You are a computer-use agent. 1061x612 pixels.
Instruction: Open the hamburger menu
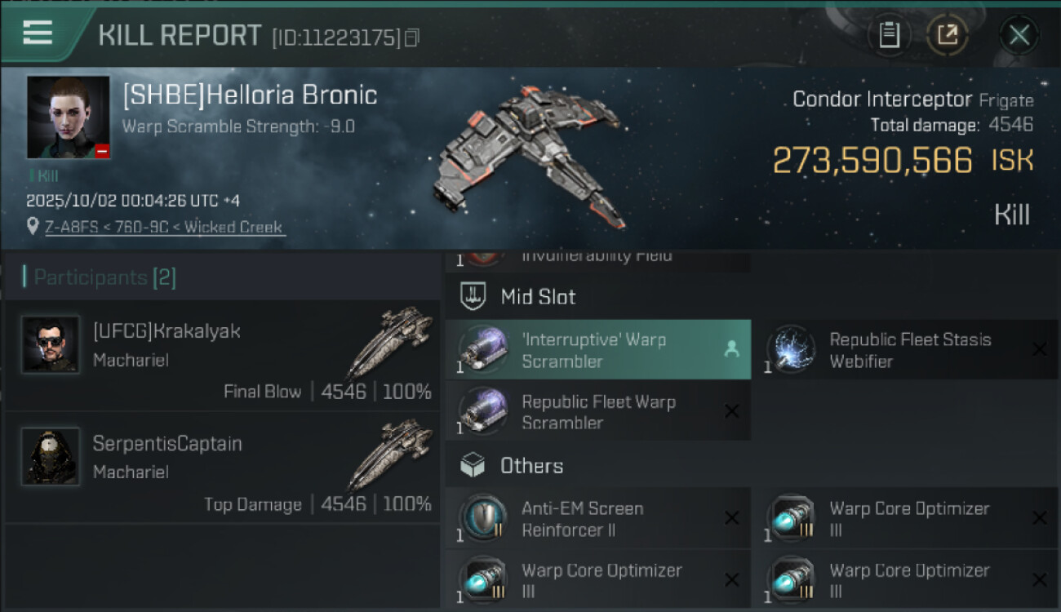tap(38, 33)
